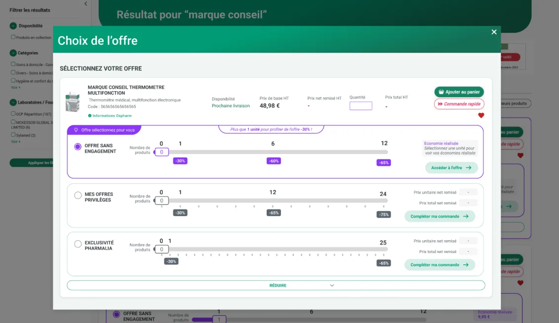This screenshot has height=323, width=559.
Task: Check the Divers - Soins à domicile checkbox
Action: [13, 72]
